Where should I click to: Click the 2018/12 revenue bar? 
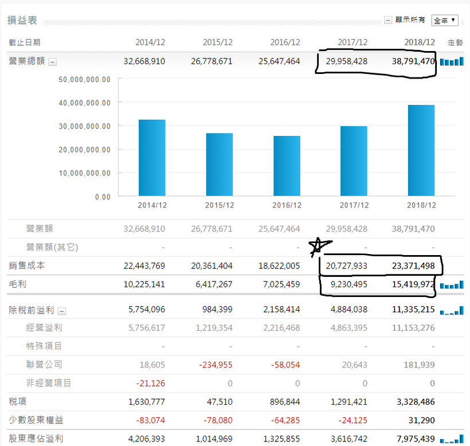[x=421, y=150]
